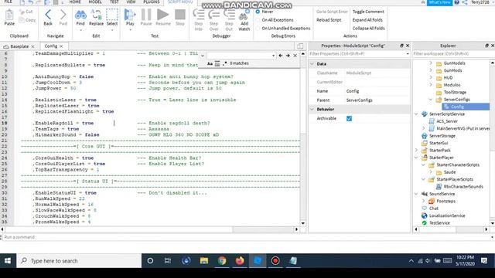
Task: Select LocalizationService in Explorer
Action: point(447,215)
